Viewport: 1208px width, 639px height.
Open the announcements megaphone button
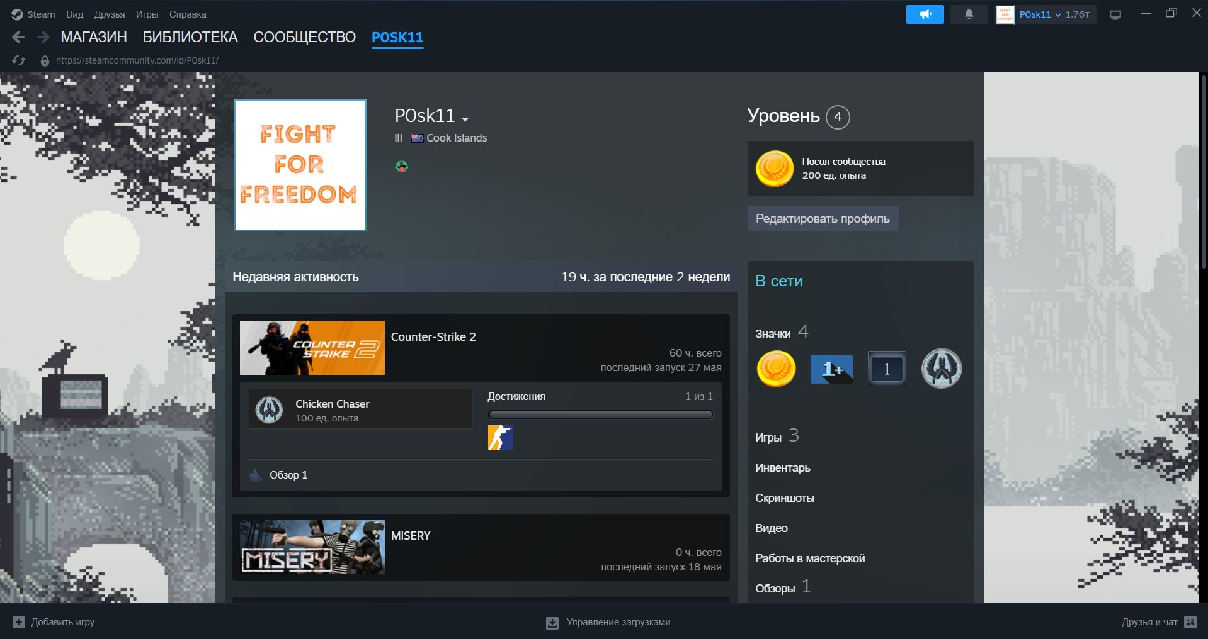(925, 14)
